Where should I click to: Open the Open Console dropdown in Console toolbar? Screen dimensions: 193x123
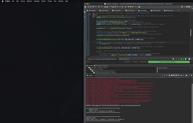pyautogui.click(x=188, y=75)
